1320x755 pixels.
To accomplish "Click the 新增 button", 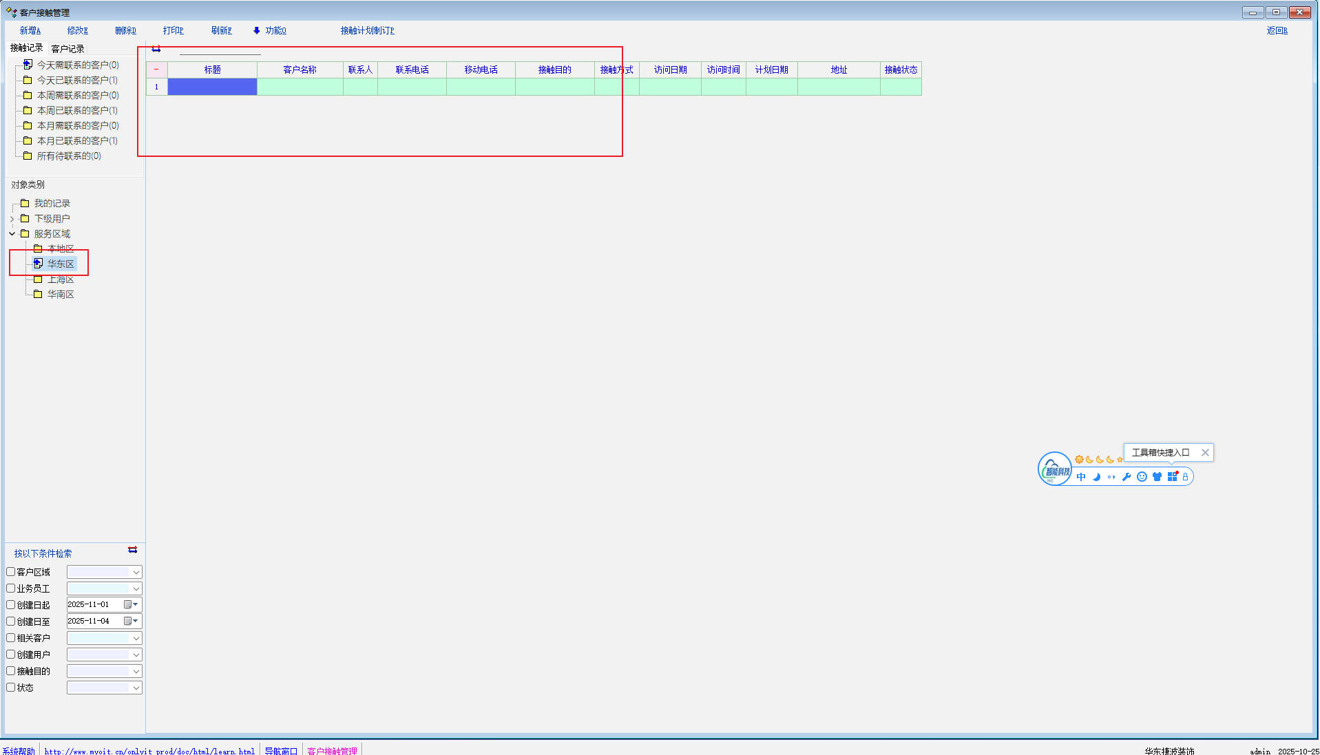I will 30,30.
